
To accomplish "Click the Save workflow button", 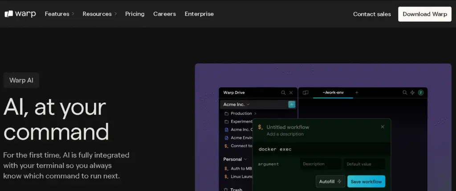I will click(x=366, y=181).
